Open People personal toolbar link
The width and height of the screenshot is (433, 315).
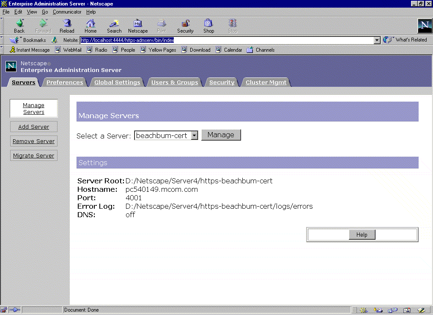[x=124, y=50]
